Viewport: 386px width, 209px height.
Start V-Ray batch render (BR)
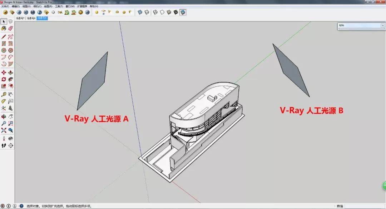[x=33, y=12]
